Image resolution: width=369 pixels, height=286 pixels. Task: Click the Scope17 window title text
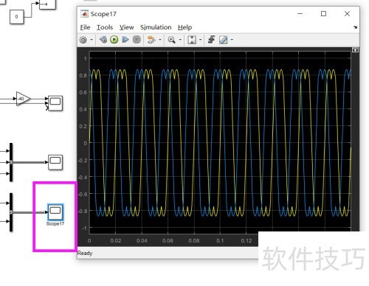click(103, 14)
